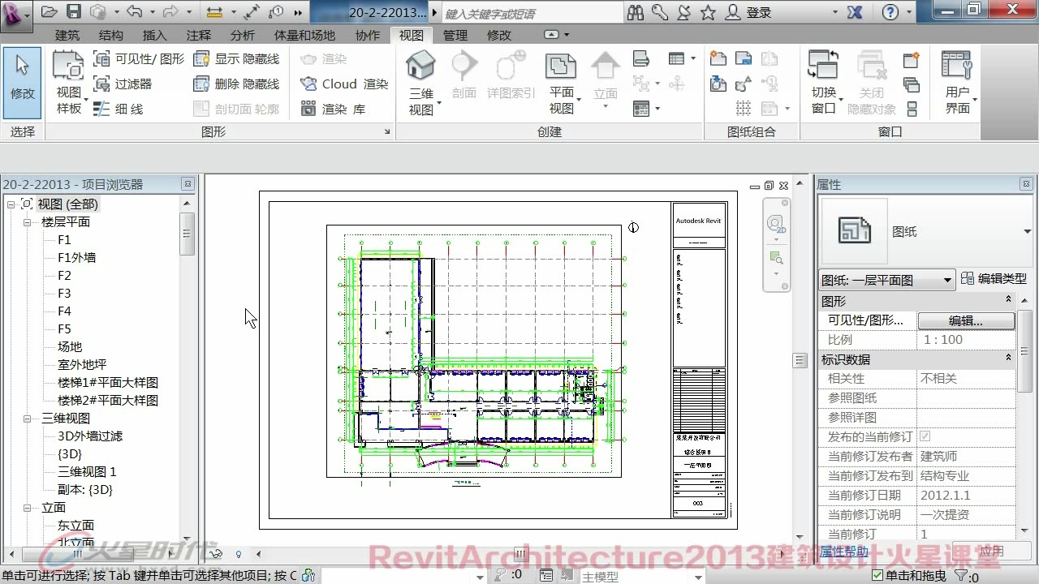Click 显示隐藏线 (Show Hidden Lines)
Viewport: 1039px width, 584px height.
point(236,58)
